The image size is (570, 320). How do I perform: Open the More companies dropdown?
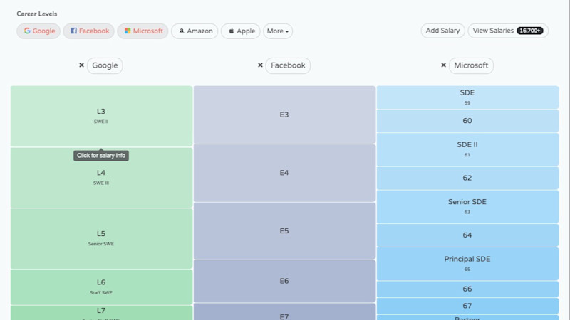tap(278, 31)
